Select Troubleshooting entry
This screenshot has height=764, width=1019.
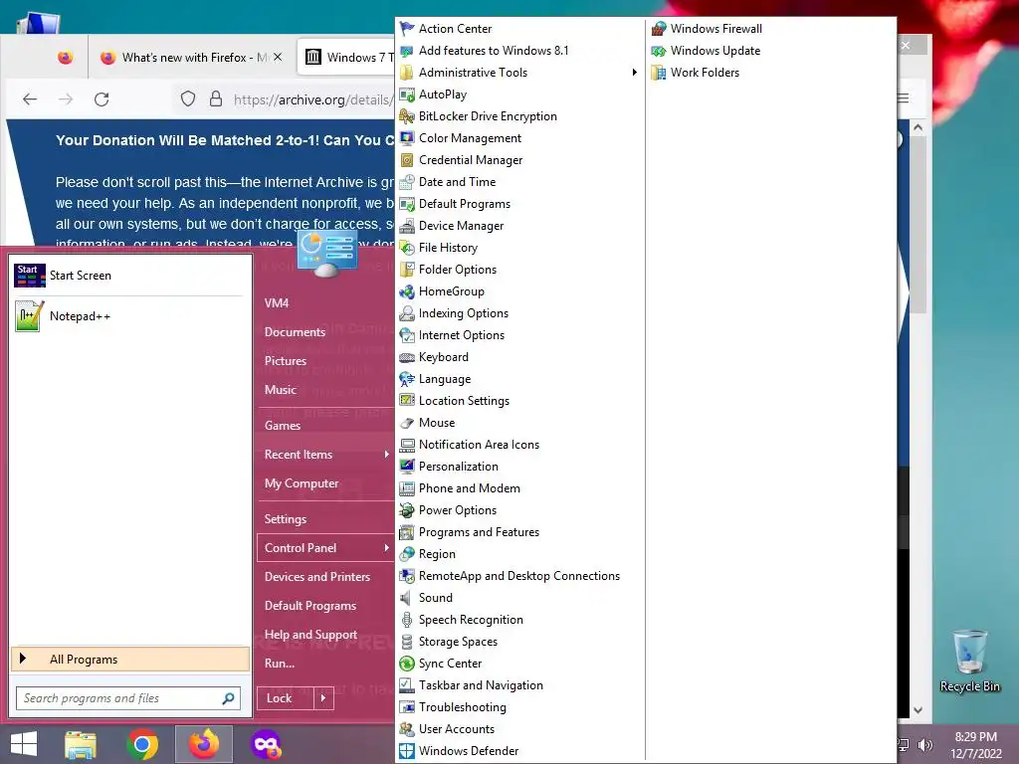[462, 707]
